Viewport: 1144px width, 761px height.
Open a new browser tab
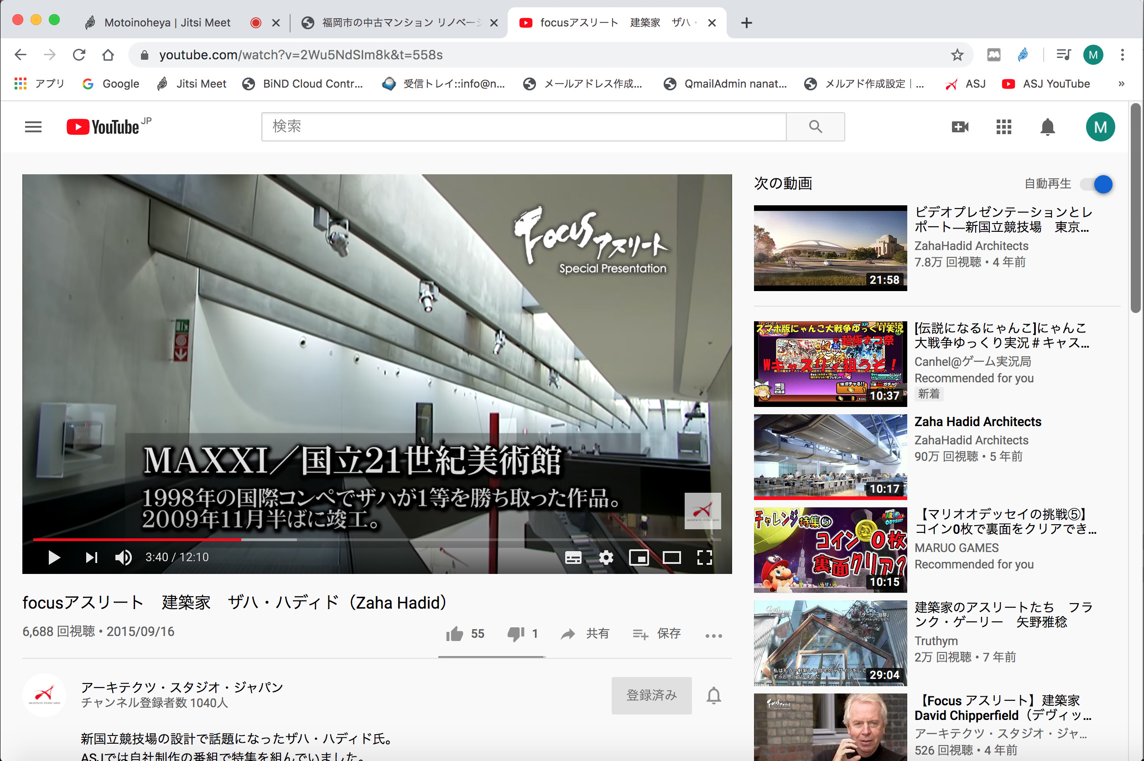746,23
